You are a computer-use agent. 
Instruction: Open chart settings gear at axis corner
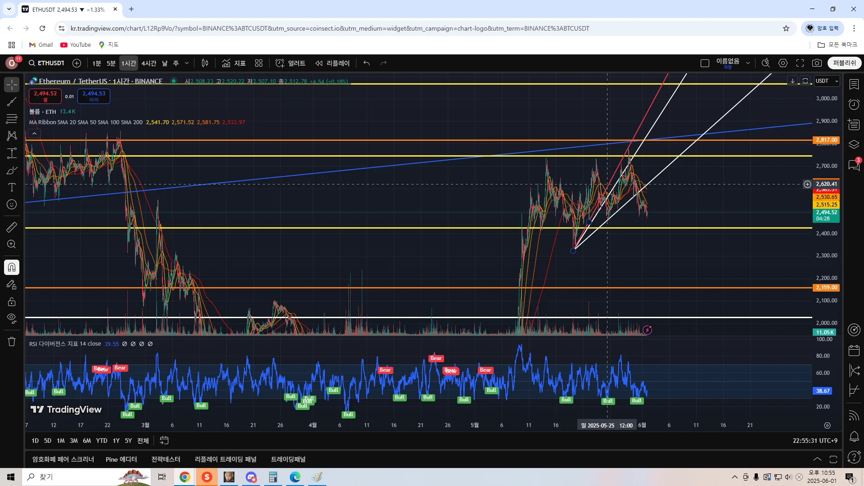tap(827, 425)
